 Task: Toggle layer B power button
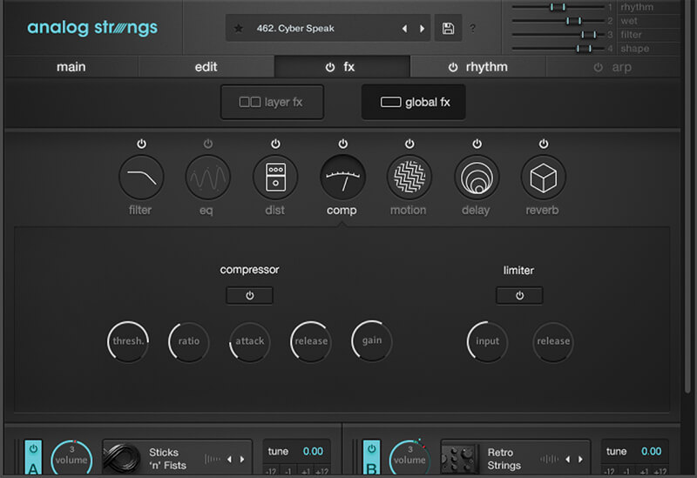(x=372, y=449)
